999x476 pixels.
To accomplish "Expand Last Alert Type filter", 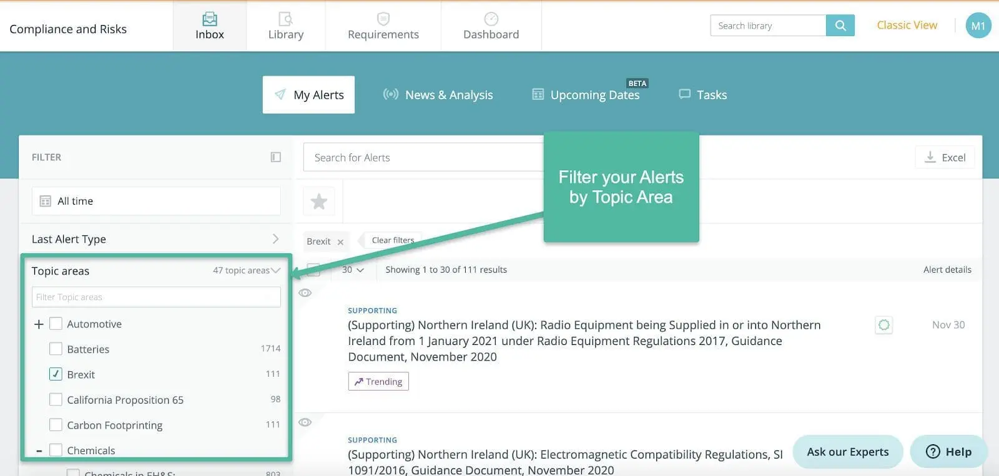I will 155,239.
